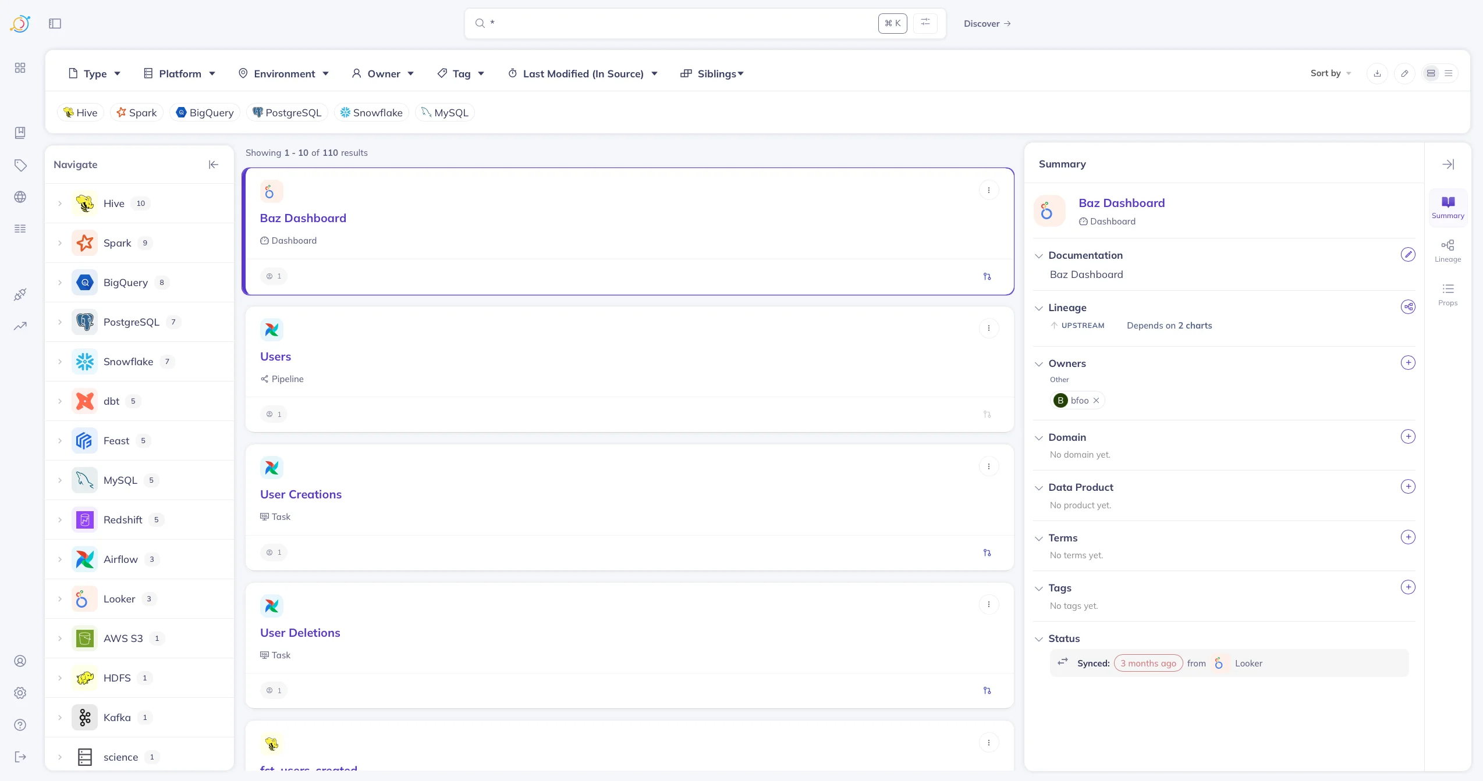This screenshot has width=1483, height=781.
Task: Collapse the Navigate sidebar panel
Action: tap(213, 165)
